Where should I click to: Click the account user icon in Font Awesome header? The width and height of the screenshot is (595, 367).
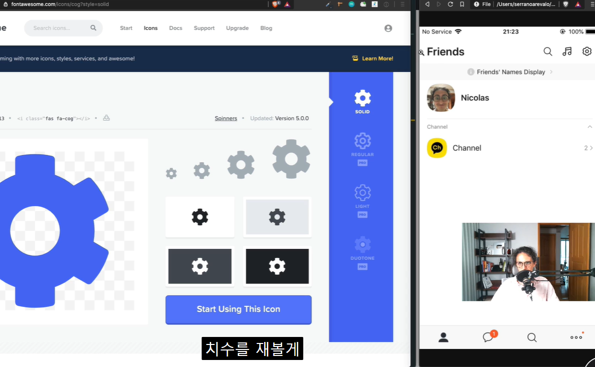pyautogui.click(x=388, y=28)
